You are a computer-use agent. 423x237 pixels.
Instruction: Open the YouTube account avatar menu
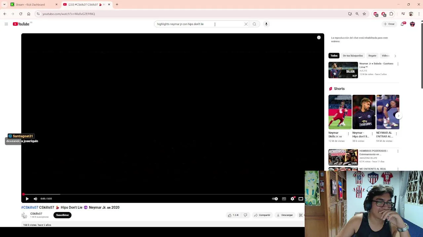pyautogui.click(x=412, y=24)
